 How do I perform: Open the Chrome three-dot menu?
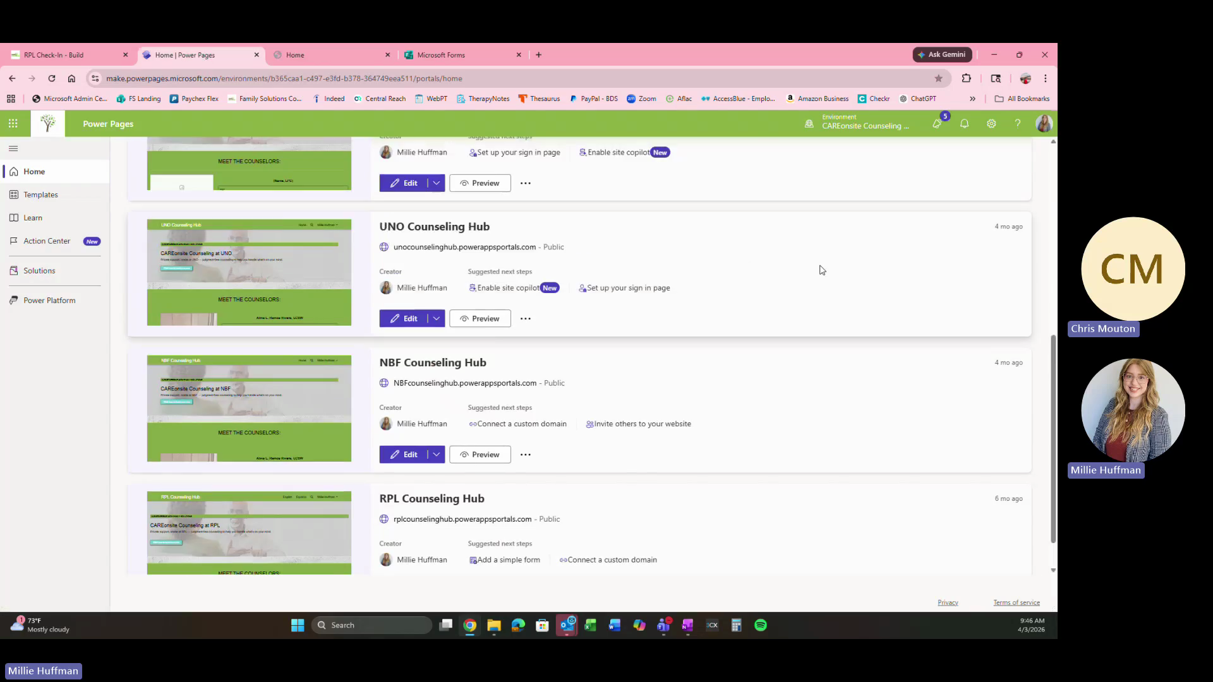tap(1045, 78)
